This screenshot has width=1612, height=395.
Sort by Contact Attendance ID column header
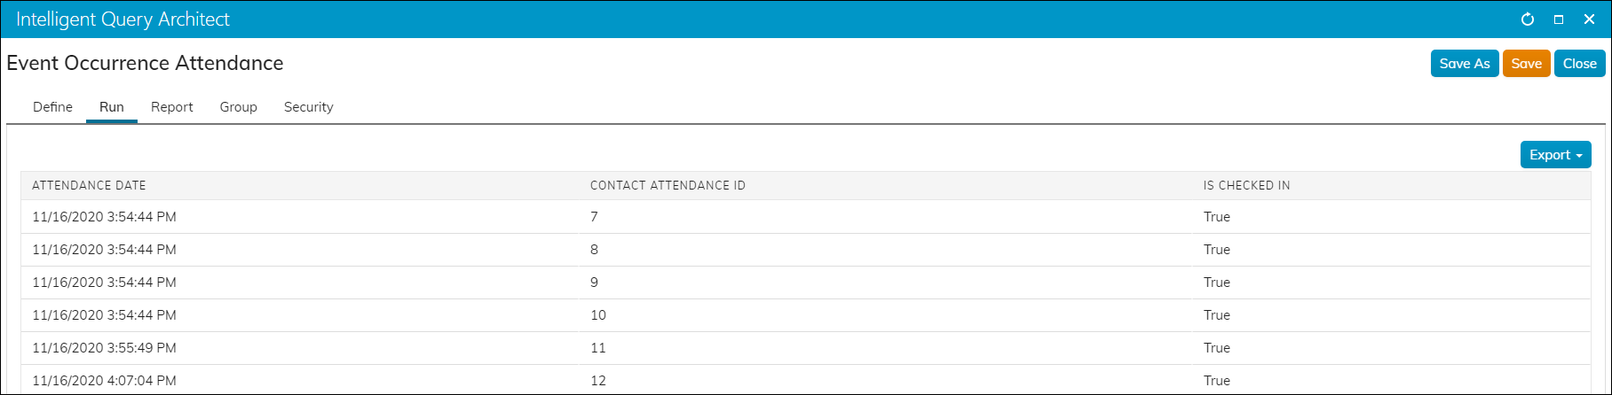668,186
